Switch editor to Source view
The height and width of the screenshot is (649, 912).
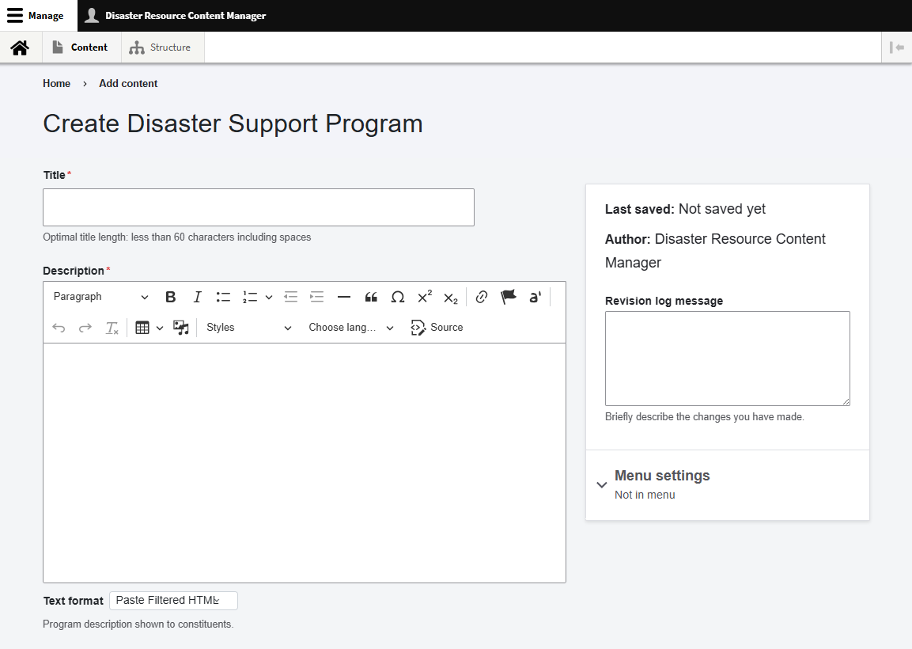click(x=437, y=328)
